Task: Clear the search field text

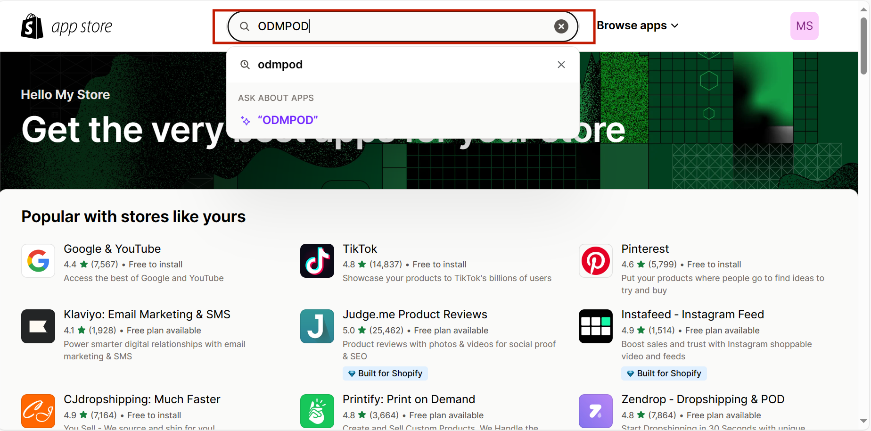Action: (x=561, y=26)
